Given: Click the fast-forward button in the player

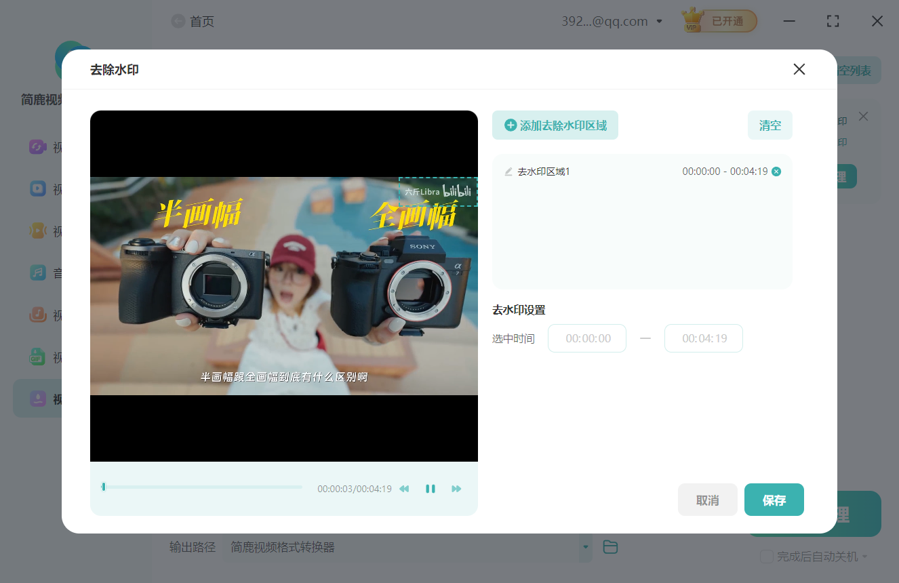Looking at the screenshot, I should click(x=456, y=489).
